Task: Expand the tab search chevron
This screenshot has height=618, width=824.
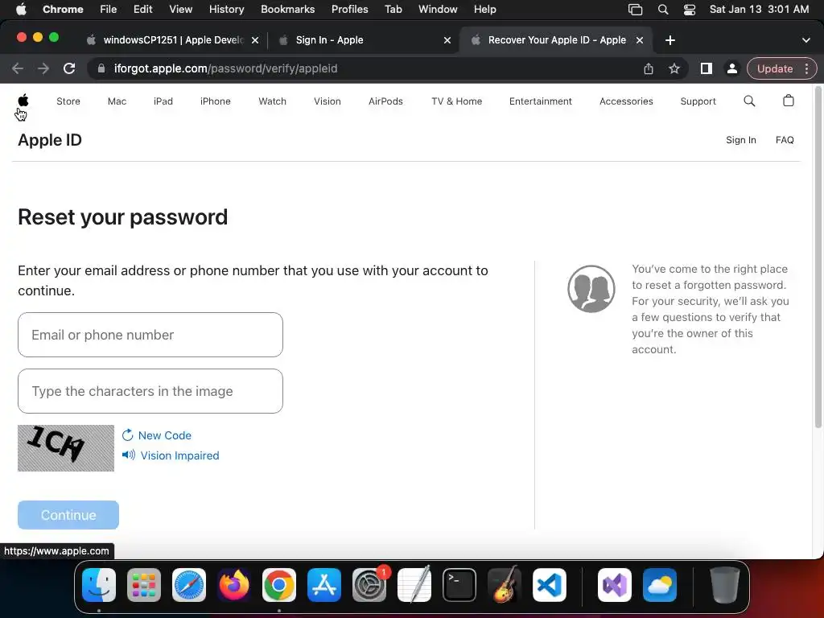Action: [x=806, y=40]
